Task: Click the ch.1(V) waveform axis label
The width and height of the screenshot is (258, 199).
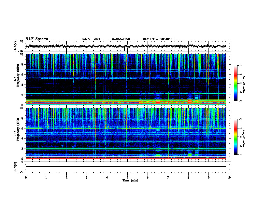Action: [x=16, y=46]
